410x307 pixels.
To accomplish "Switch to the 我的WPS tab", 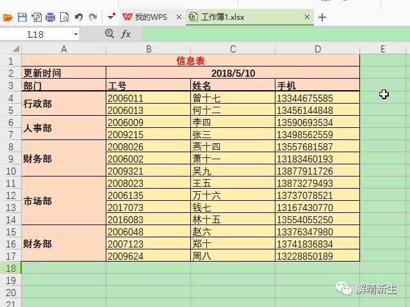I will tap(150, 17).
